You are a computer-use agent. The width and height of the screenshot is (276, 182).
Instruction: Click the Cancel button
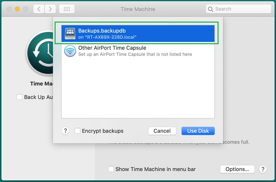click(x=162, y=131)
